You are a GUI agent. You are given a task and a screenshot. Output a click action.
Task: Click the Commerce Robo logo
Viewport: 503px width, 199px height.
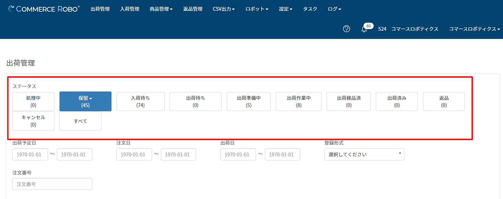pos(44,9)
